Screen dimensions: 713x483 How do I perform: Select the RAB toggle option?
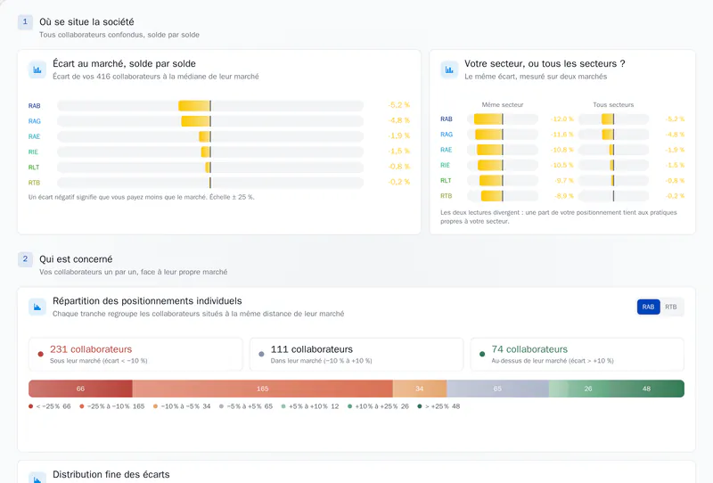(649, 307)
